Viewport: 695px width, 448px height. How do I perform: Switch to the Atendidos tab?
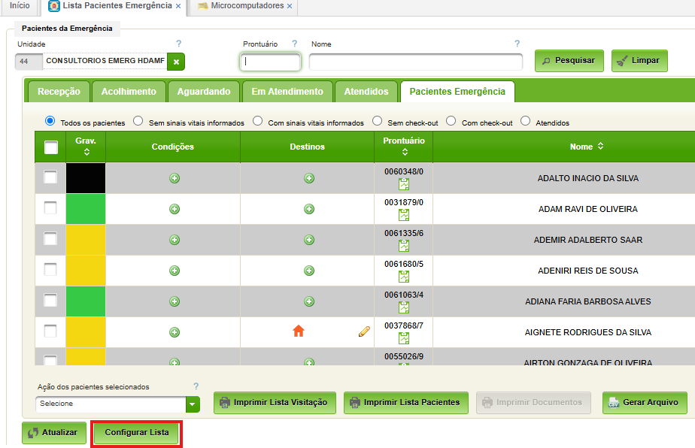[x=366, y=91]
